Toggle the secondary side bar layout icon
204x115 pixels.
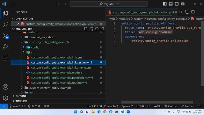(x=177, y=4)
